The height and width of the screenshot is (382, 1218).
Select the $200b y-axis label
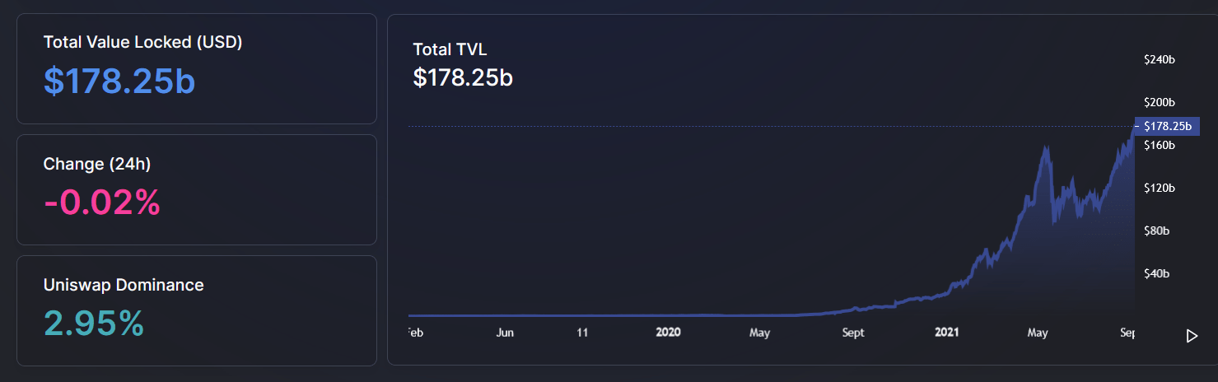coord(1159,102)
